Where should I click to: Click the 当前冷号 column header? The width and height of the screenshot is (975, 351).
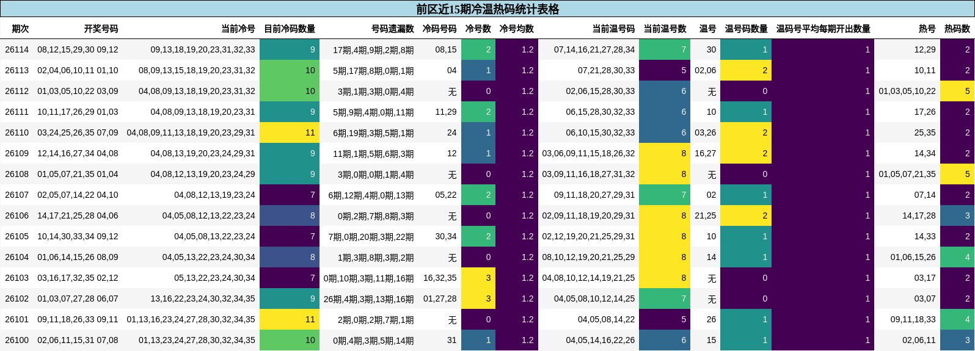click(238, 29)
